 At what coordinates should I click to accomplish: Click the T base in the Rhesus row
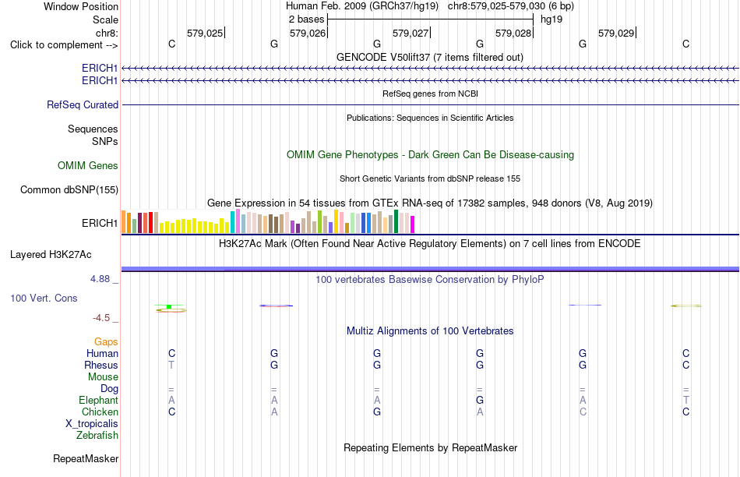pos(171,365)
